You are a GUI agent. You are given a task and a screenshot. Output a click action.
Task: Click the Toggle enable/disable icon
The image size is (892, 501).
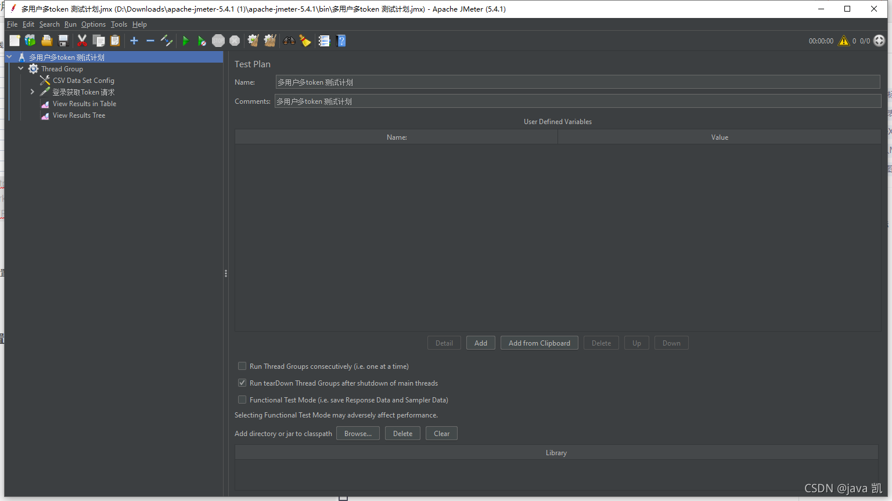(167, 41)
